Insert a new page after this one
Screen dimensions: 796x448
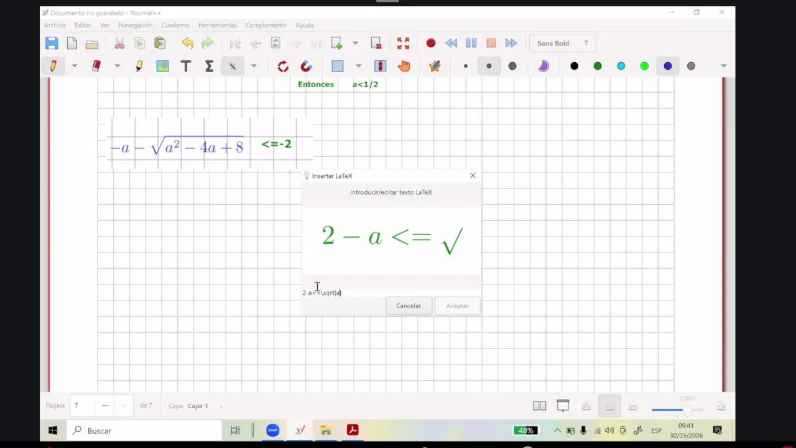click(336, 43)
